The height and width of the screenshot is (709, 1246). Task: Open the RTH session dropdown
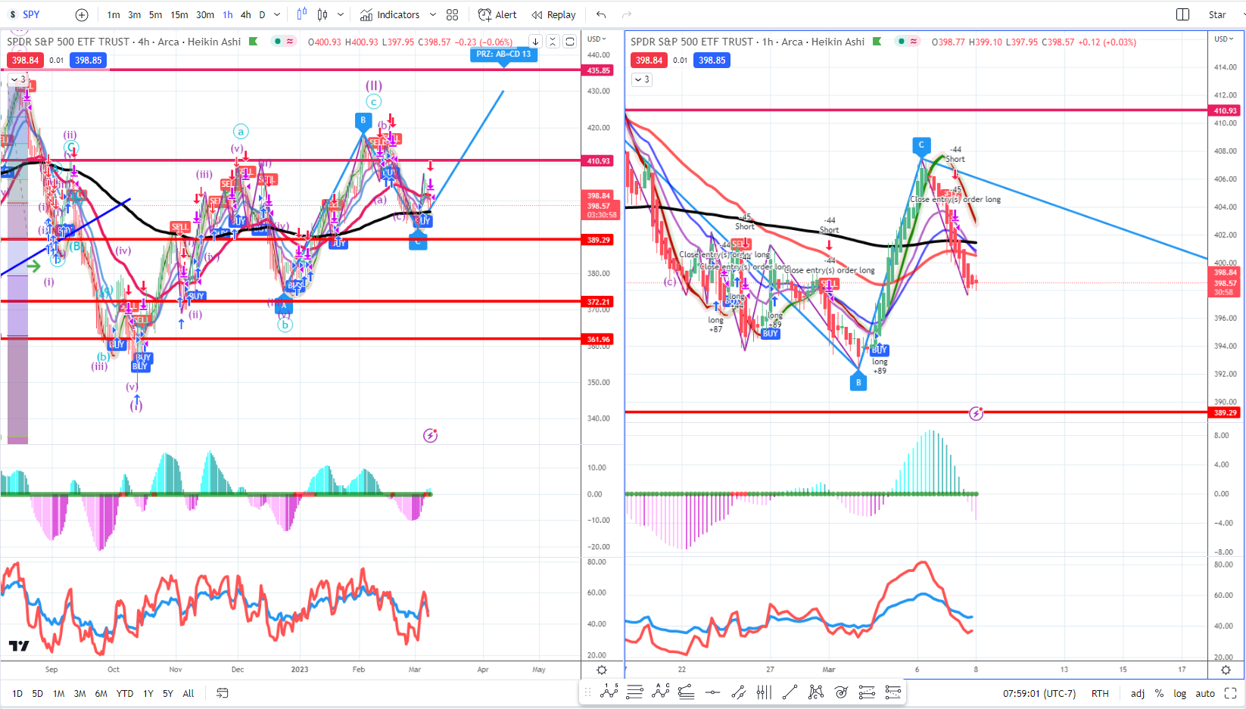pyautogui.click(x=1100, y=693)
